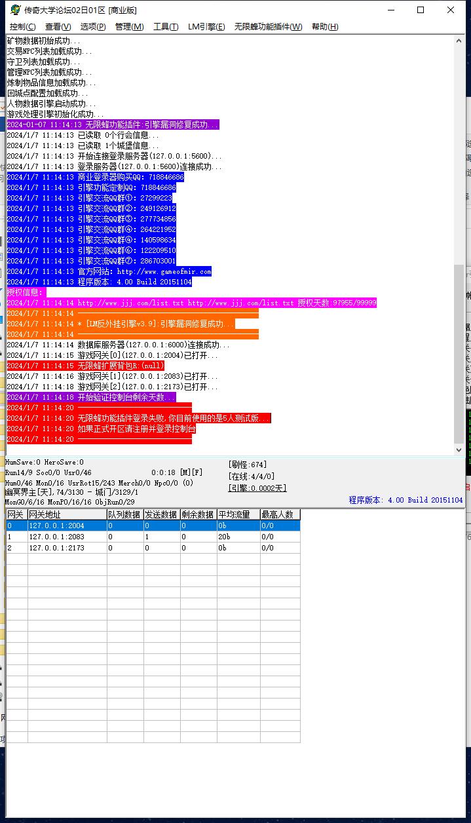The width and height of the screenshot is (471, 823).
Task: Click the 网关 column header
Action: [17, 515]
